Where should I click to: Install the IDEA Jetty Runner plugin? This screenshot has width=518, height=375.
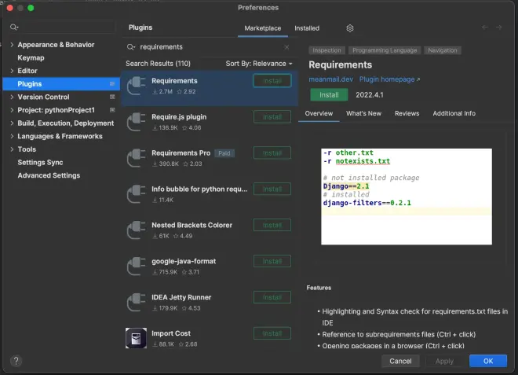272,297
